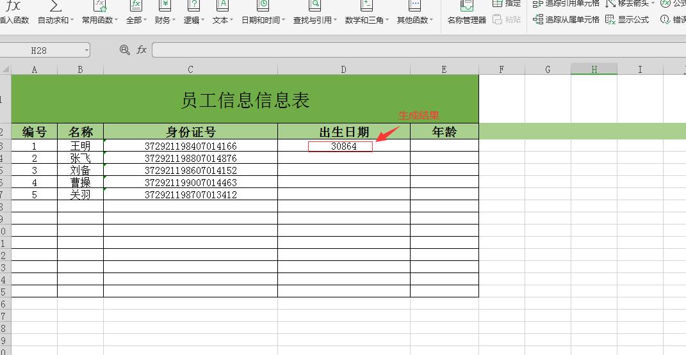Select the 编号 cell containing 3

click(x=34, y=170)
